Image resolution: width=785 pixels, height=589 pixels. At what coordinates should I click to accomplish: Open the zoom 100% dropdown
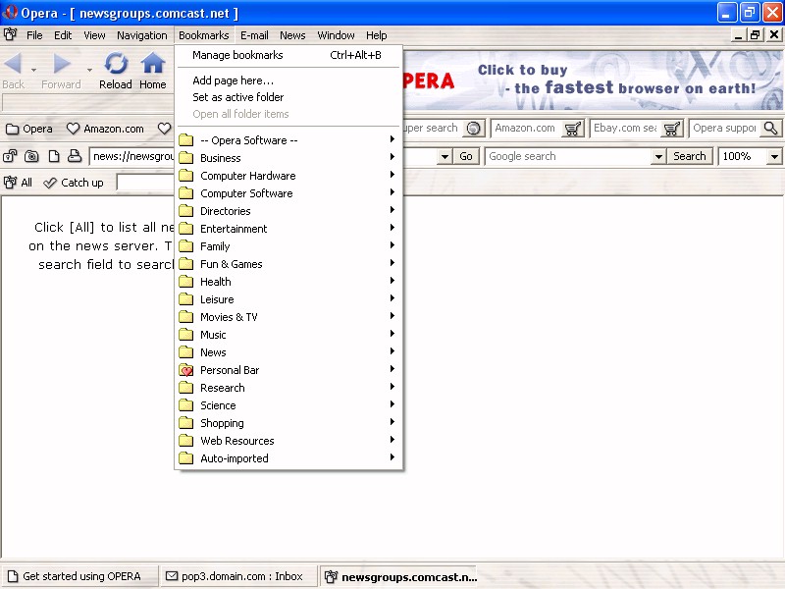pos(774,157)
